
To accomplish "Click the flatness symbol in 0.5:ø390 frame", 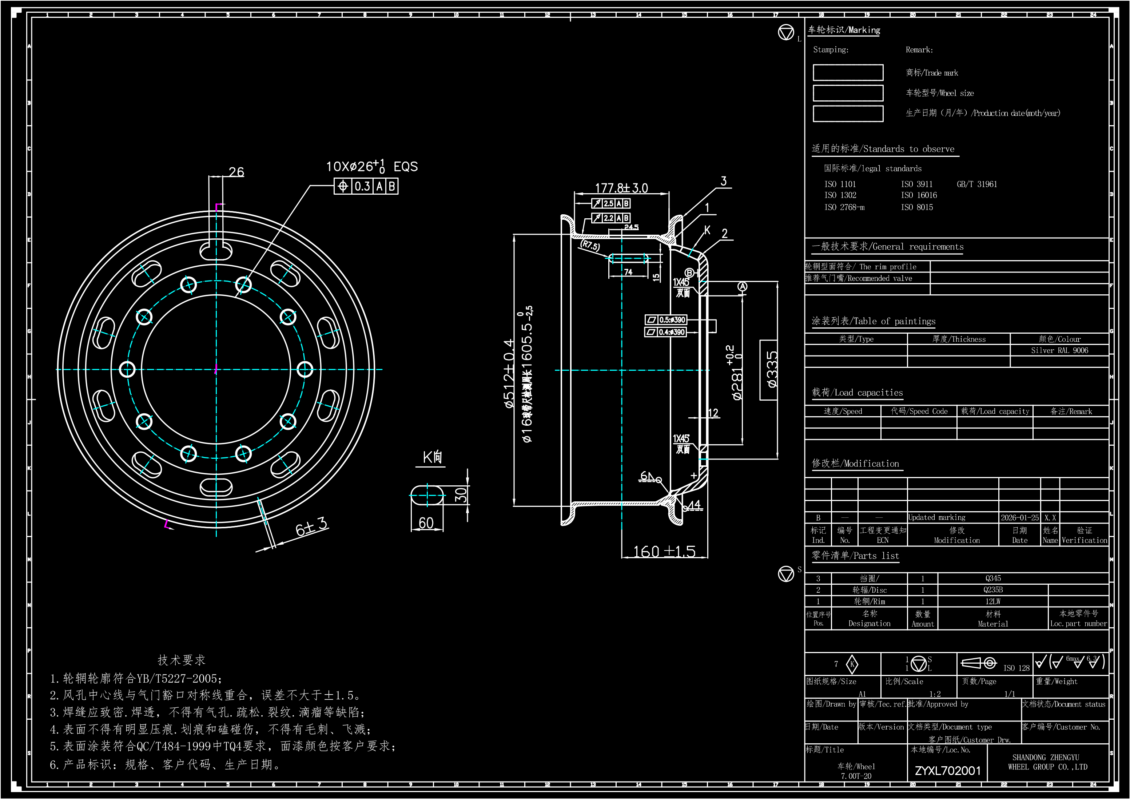I will (x=651, y=320).
